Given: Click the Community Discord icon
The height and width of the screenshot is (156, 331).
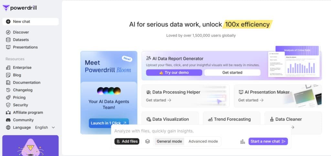Looking at the screenshot, I should (x=8, y=120).
